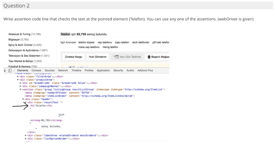Screen dimensions: 275x150
Task: Open the Aksesuar & Tuning category
Action: click(24, 34)
